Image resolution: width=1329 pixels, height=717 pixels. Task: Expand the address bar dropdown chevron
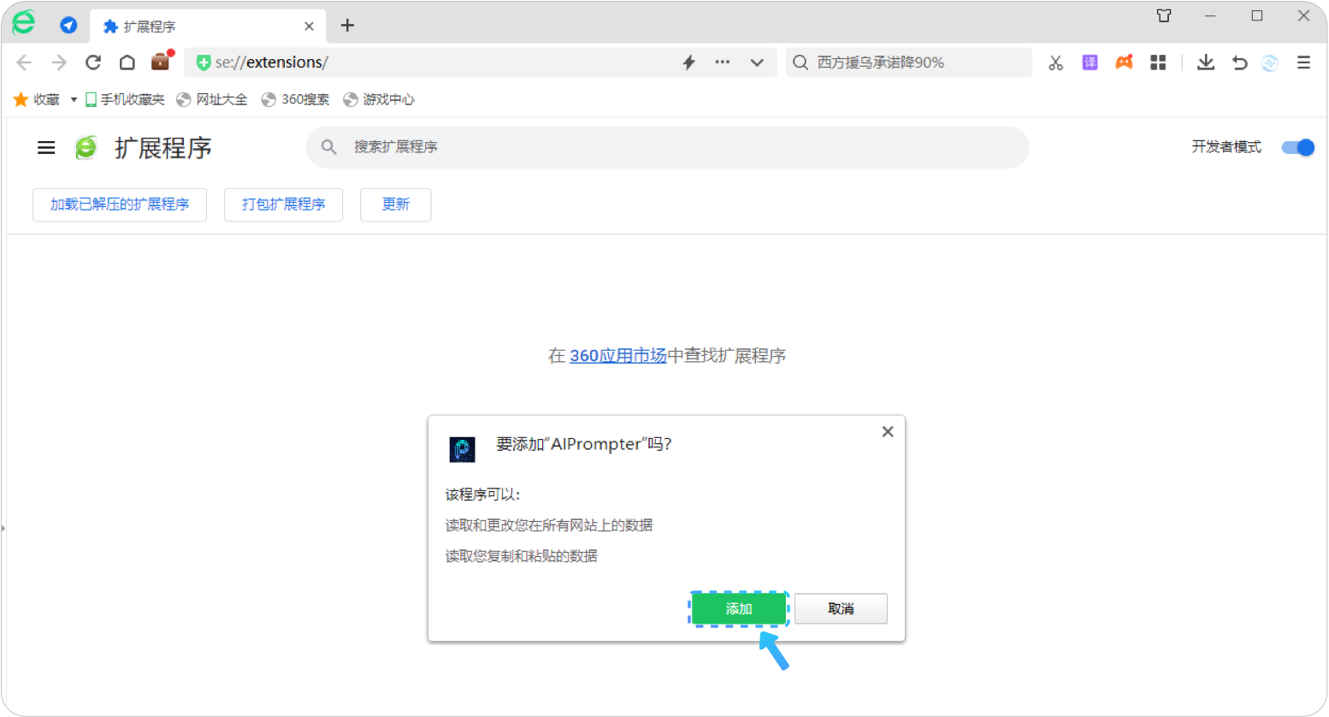coord(757,62)
